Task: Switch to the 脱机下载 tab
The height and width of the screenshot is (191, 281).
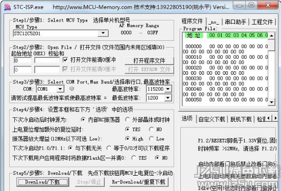Action: (241, 119)
